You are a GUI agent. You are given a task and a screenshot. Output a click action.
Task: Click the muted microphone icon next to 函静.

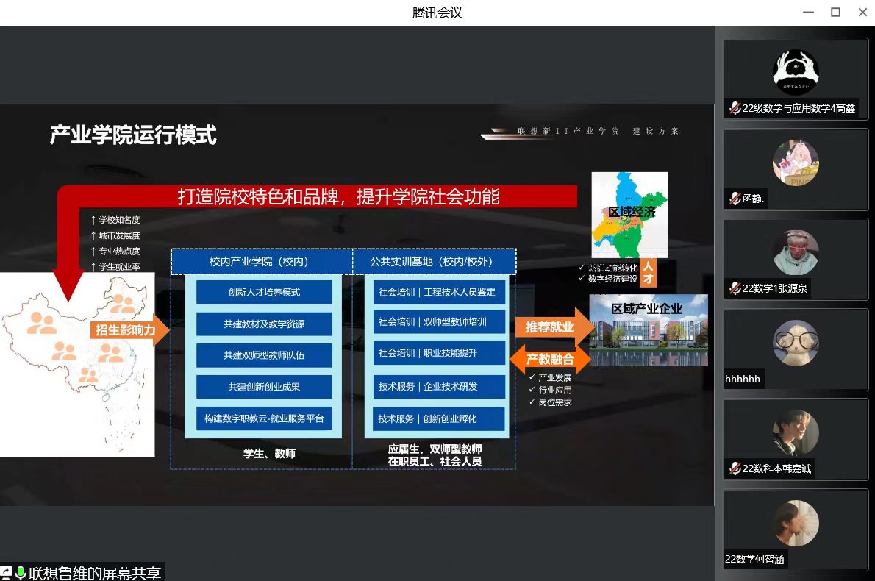(734, 199)
